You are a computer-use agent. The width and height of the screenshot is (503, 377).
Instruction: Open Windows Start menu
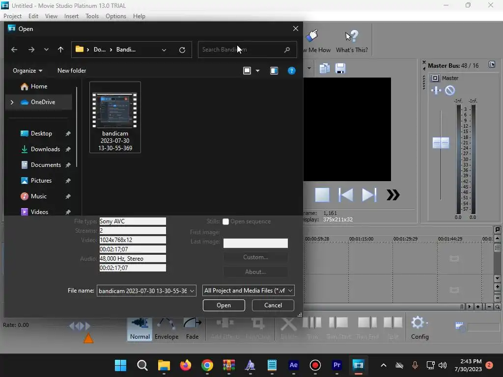121,365
